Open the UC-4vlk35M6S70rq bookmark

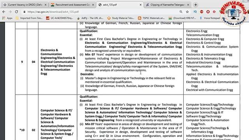point(60,18)
